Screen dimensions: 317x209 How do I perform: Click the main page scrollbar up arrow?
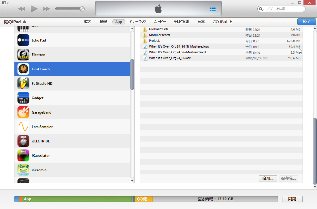315,28
